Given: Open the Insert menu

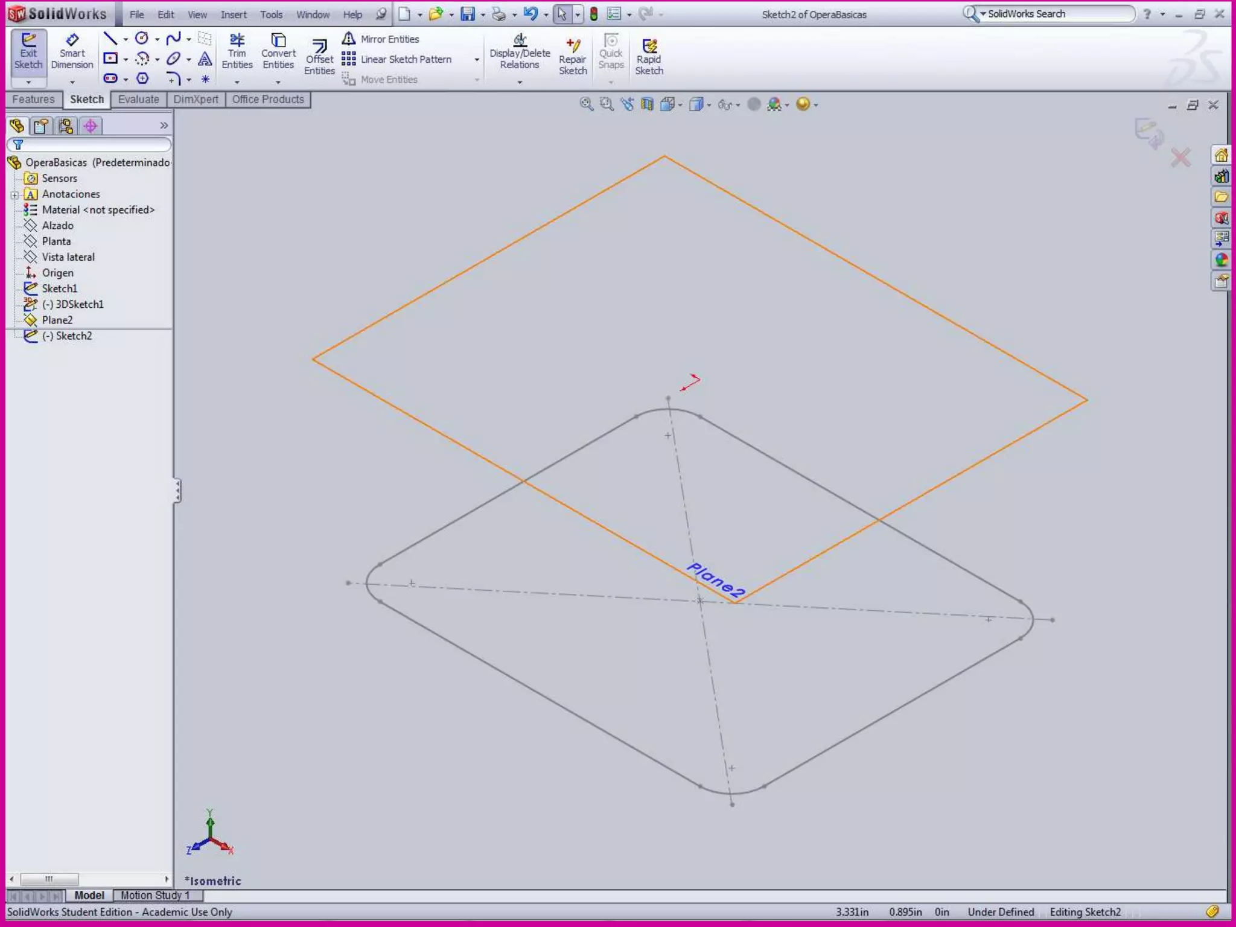Looking at the screenshot, I should [x=233, y=14].
